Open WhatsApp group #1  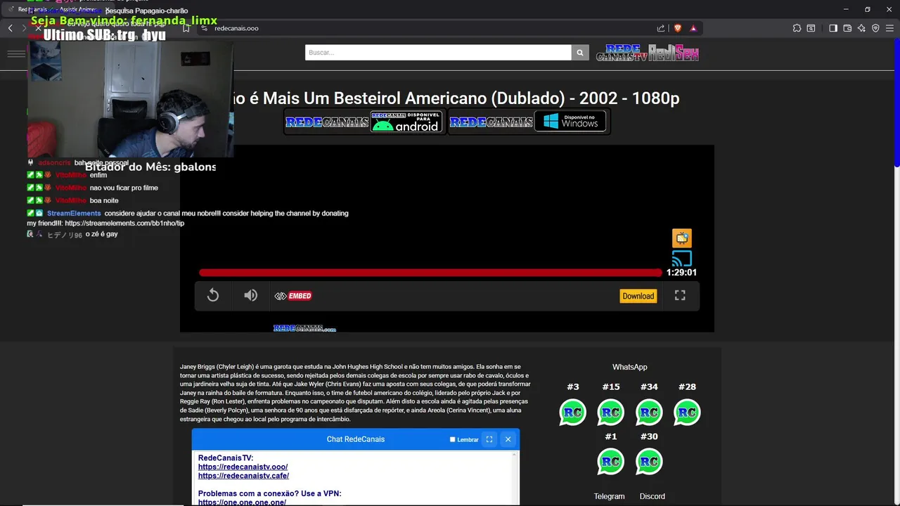(610, 462)
